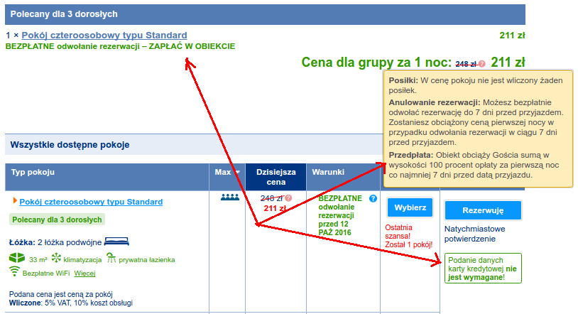Viewport: 578px width, 314px height.
Task: Click the BEZPŁATNE odwołanie rezerwacji przed 12 PAŹ text
Action: [x=340, y=215]
